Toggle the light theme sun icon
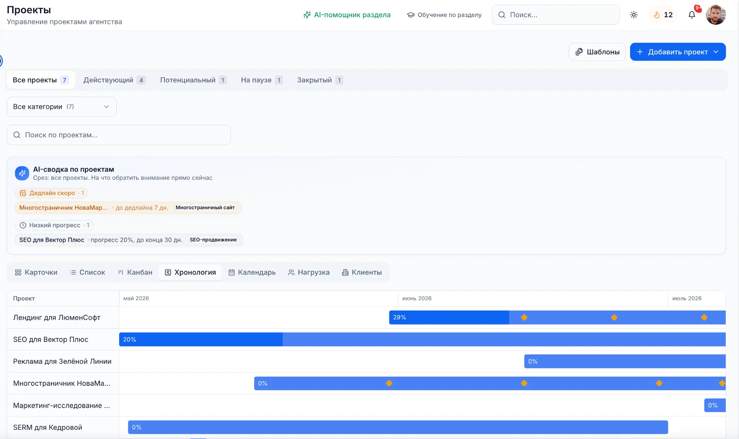The height and width of the screenshot is (439, 739). click(x=634, y=15)
